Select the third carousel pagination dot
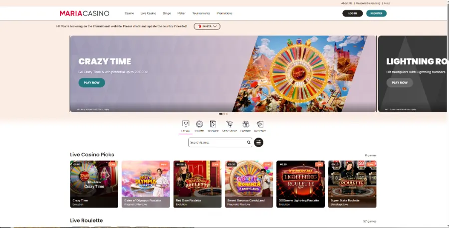Image resolution: width=449 pixels, height=228 pixels. [x=227, y=114]
